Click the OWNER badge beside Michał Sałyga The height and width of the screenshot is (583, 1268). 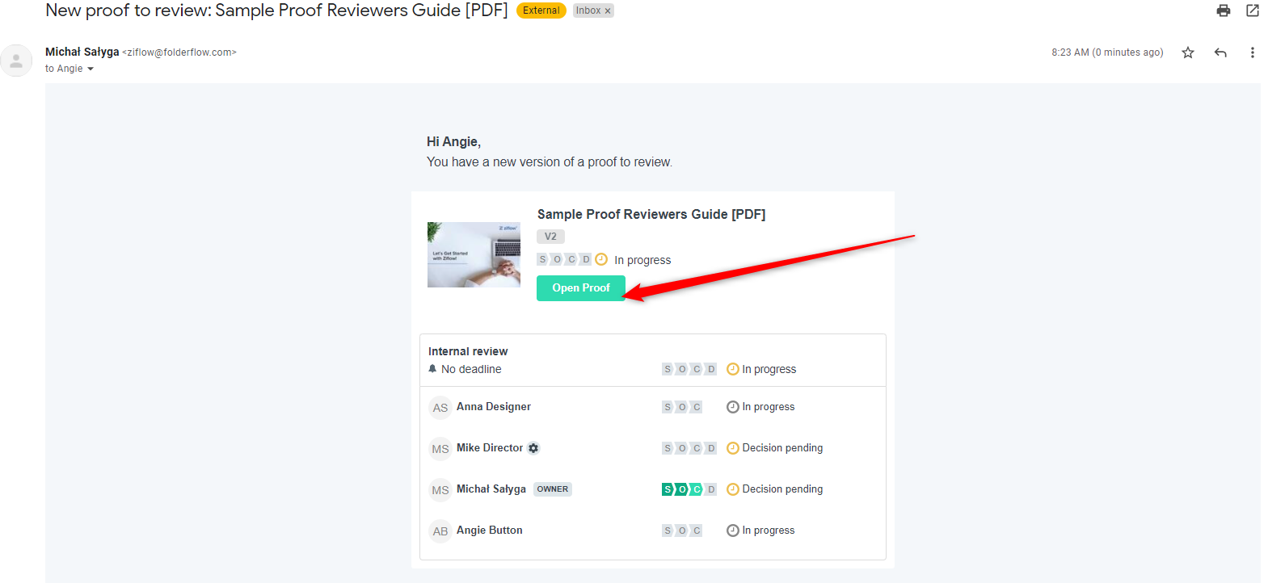pyautogui.click(x=552, y=489)
